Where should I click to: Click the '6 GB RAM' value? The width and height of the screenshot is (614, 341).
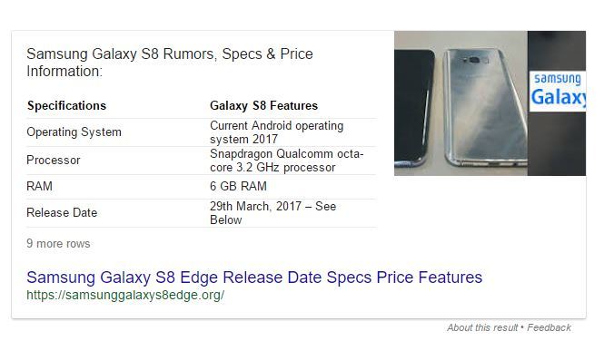tap(238, 186)
